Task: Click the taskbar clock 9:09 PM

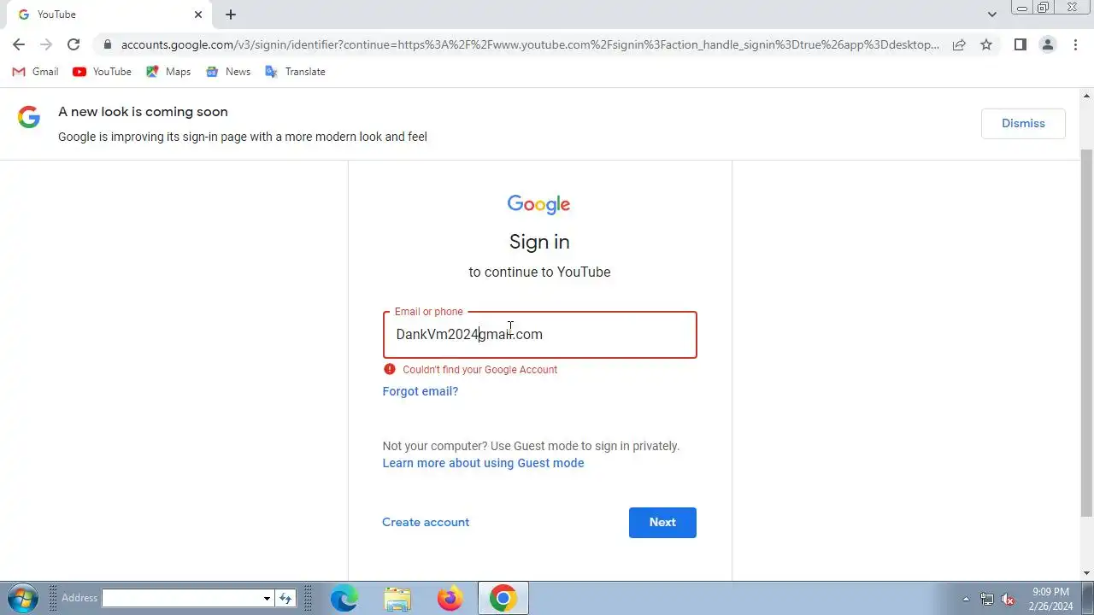Action: coord(1050,592)
